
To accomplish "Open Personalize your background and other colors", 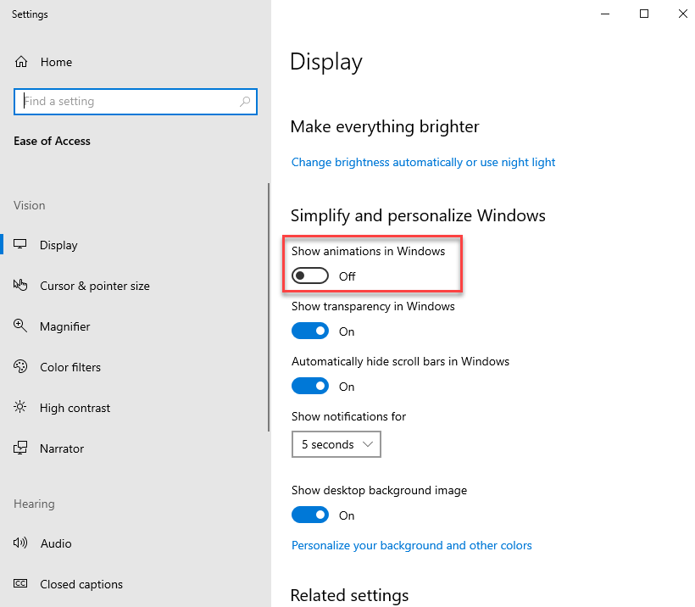I will tap(411, 545).
